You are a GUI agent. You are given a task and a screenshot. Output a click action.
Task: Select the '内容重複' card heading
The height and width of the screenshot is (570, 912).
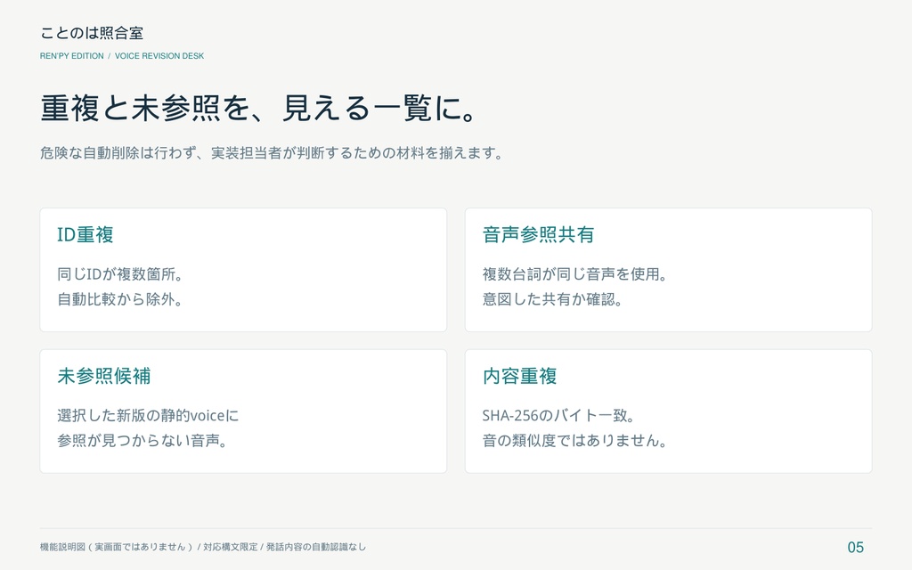[x=519, y=376]
